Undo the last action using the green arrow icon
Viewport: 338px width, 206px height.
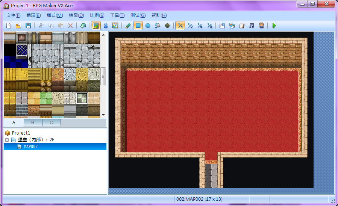click(x=83, y=26)
